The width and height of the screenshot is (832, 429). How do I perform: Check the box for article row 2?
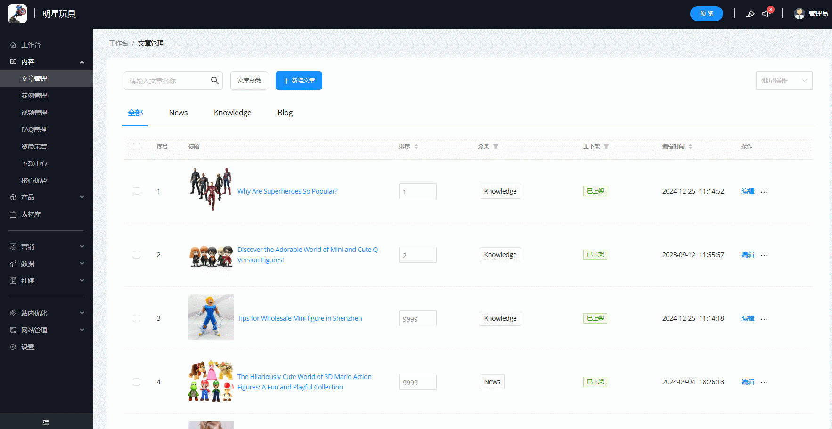137,255
